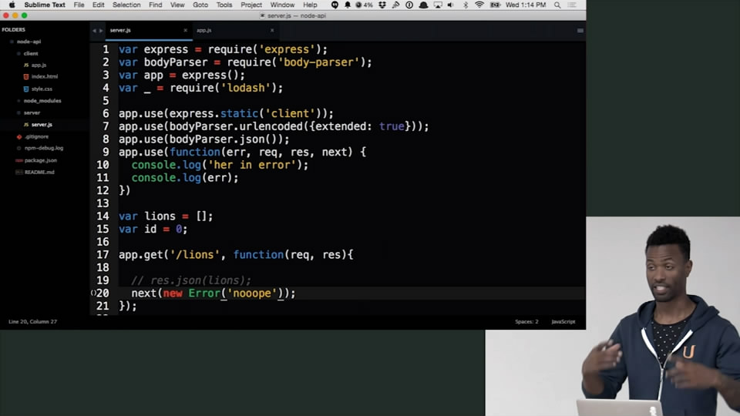Click the icon beside package.json
Screen dimensions: 740x416
pyautogui.click(x=18, y=160)
